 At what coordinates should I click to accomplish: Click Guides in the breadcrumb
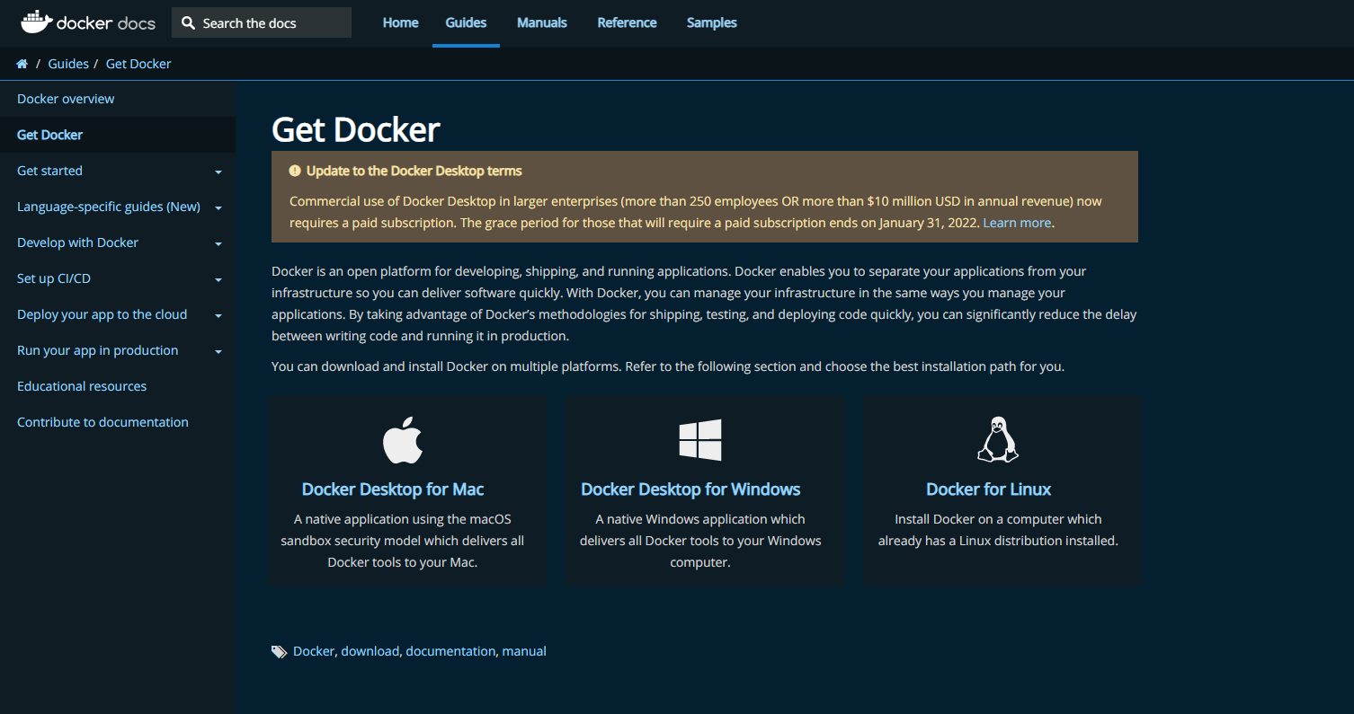(x=68, y=64)
